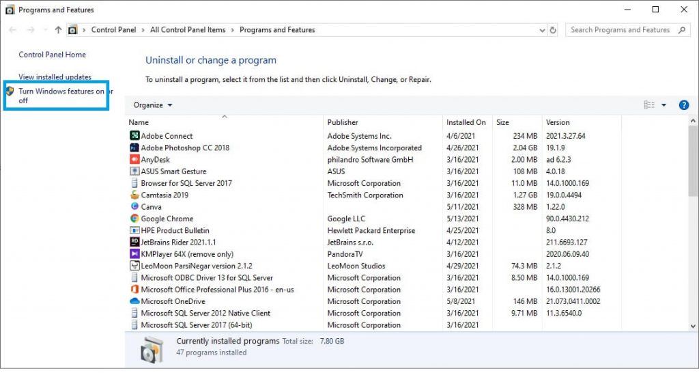Viewport: 699px width, 373px height.
Task: Click the Adobe Connect program icon
Action: point(134,136)
